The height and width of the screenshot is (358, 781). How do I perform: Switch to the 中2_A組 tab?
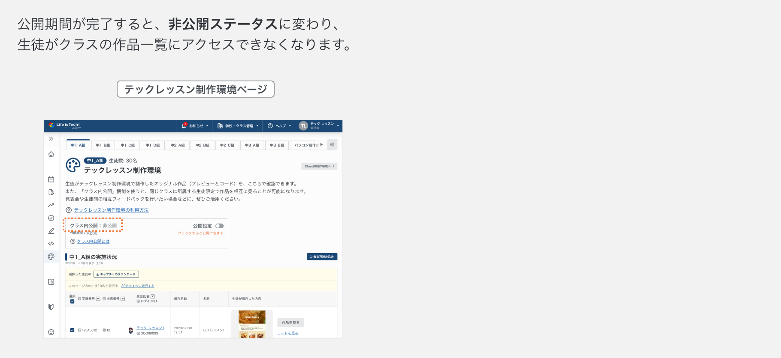pos(178,145)
